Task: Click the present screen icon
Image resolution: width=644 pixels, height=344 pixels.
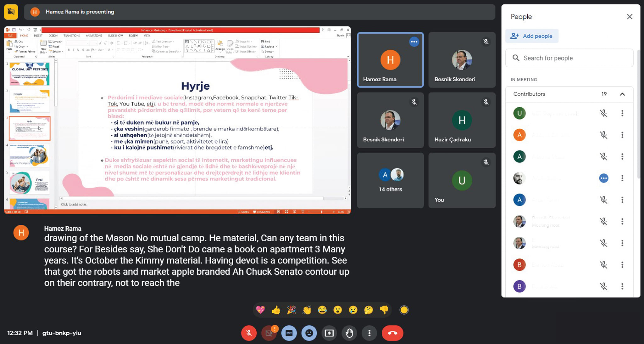Action: point(329,333)
